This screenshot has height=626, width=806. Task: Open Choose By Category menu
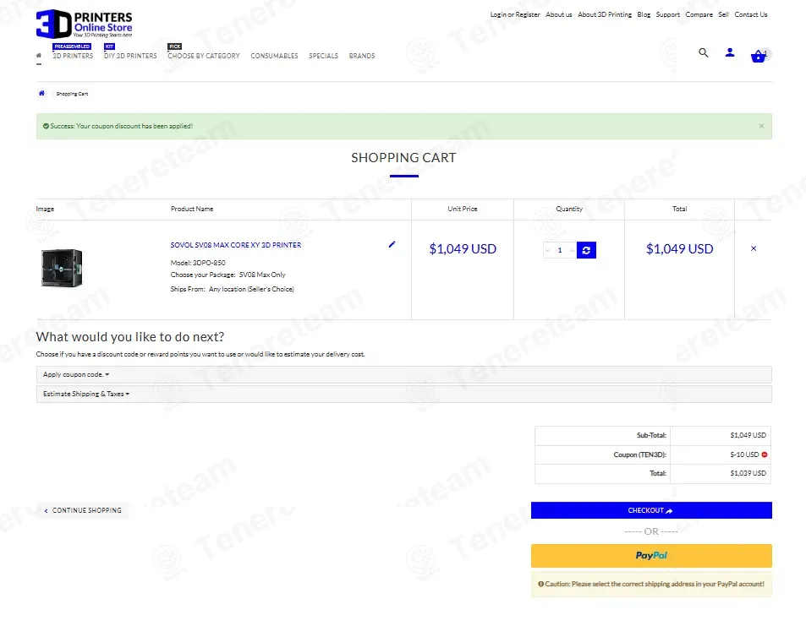pyautogui.click(x=204, y=56)
